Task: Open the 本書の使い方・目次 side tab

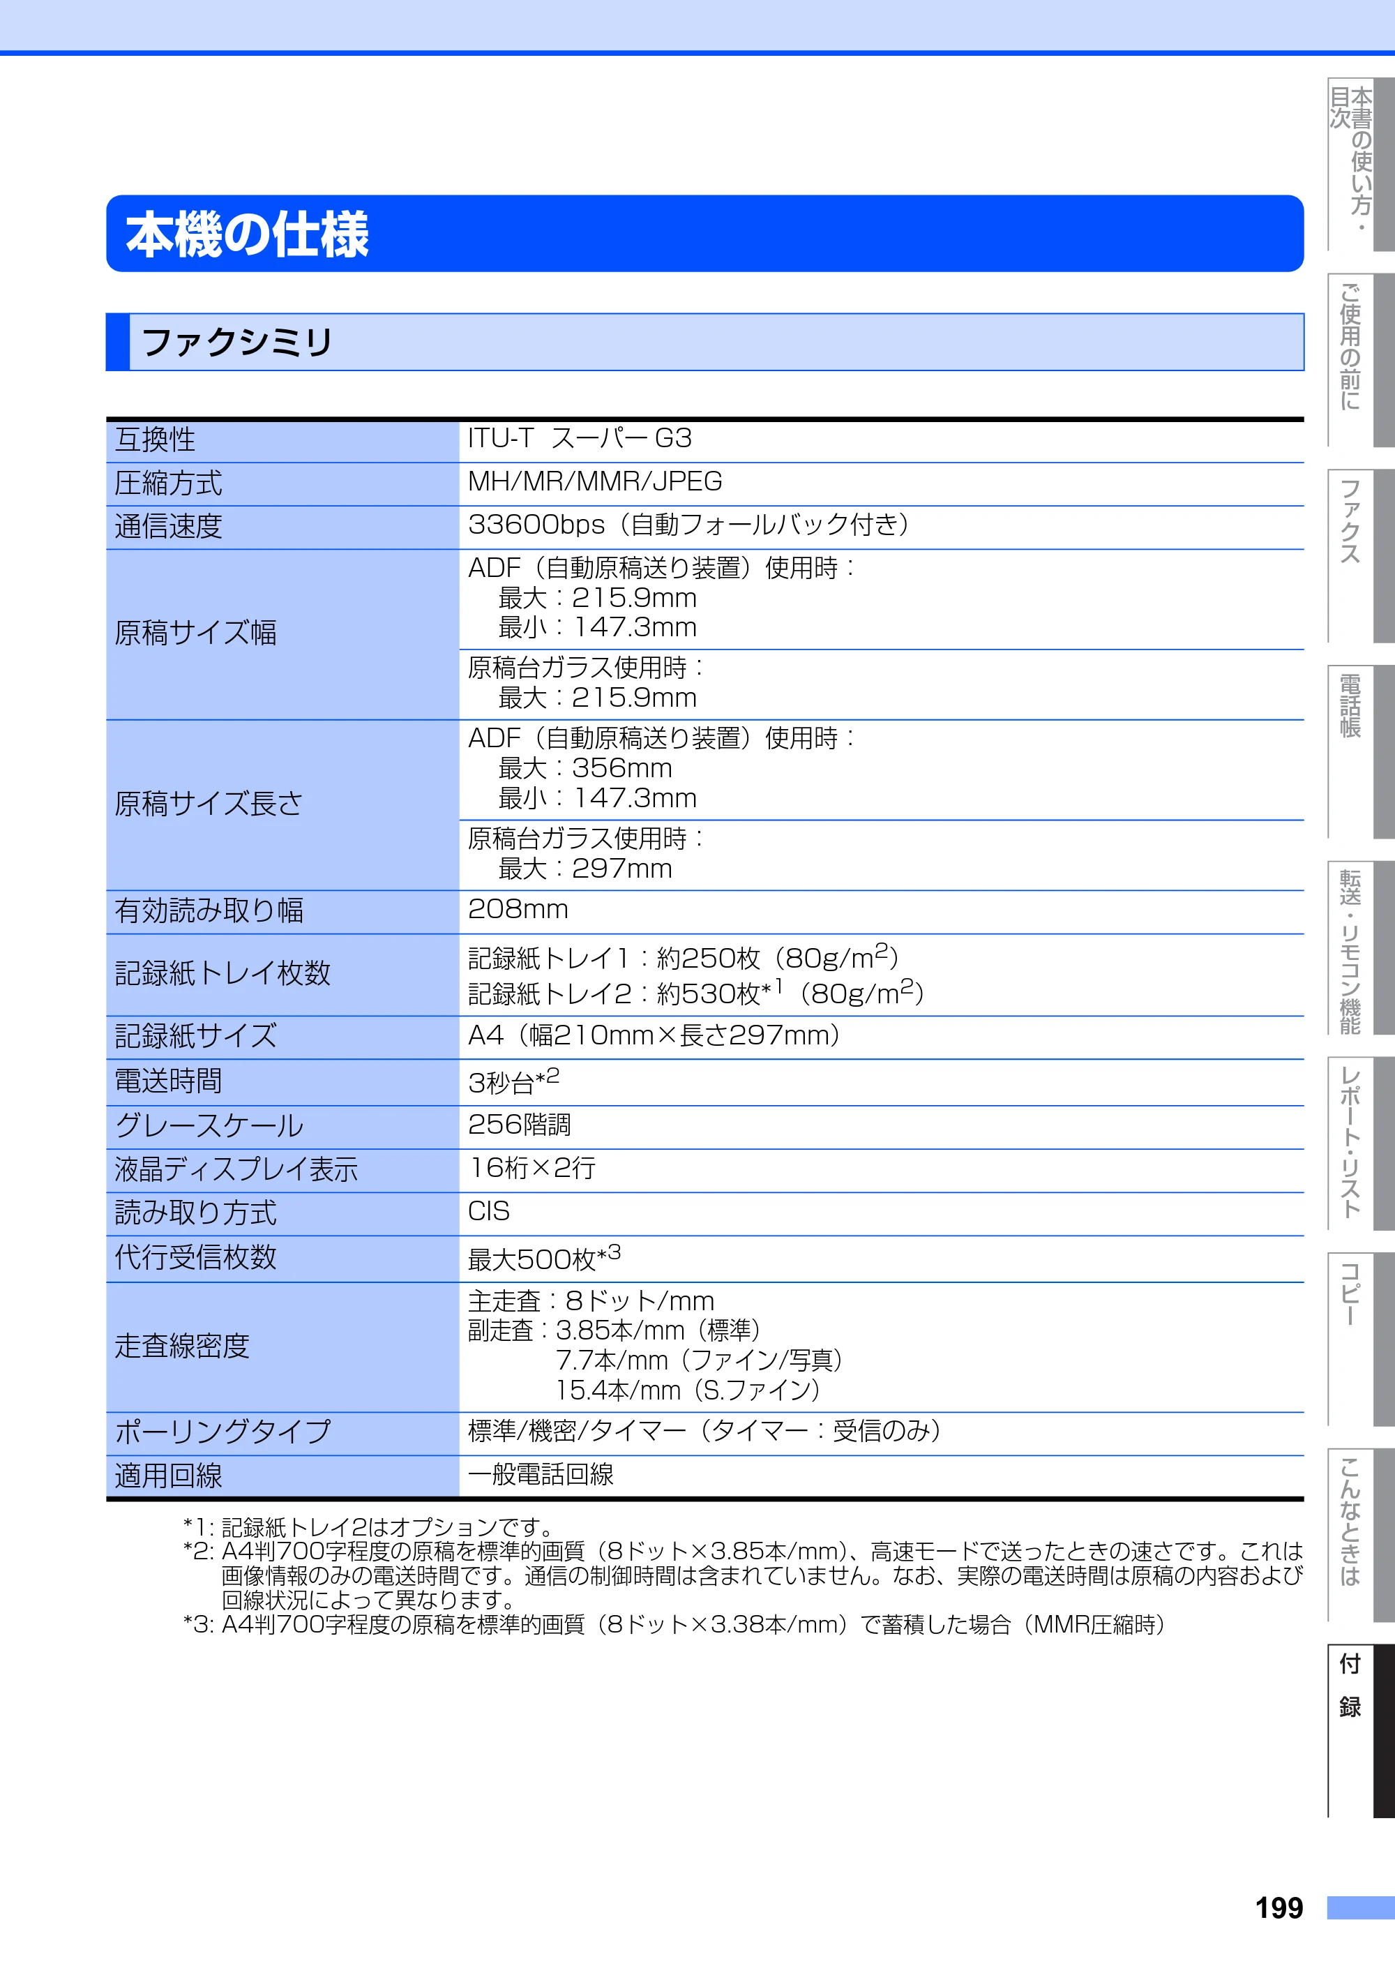Action: [1361, 164]
